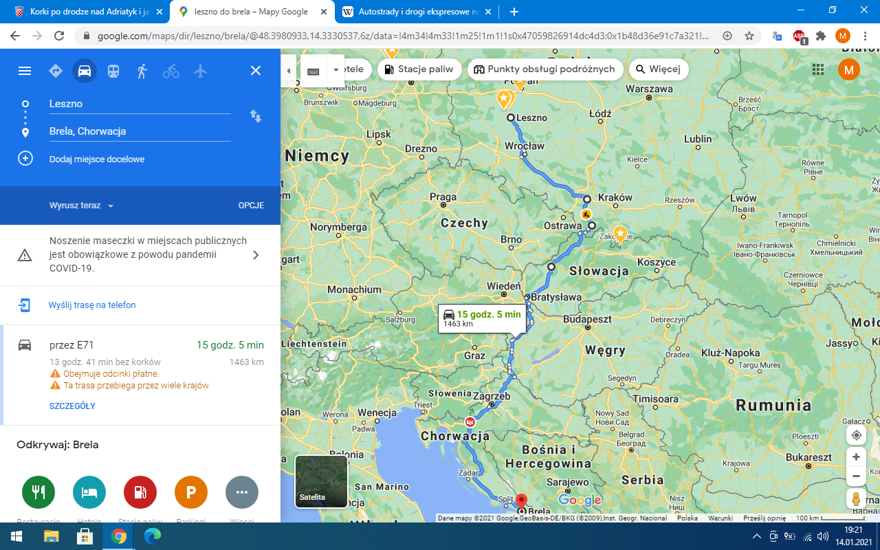The height and width of the screenshot is (550, 880).
Task: Switch to the Wikipedia 'Autostrady i drogi ekspresowe' tab
Action: [417, 12]
